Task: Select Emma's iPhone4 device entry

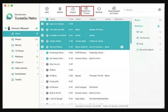Action: pos(20,28)
